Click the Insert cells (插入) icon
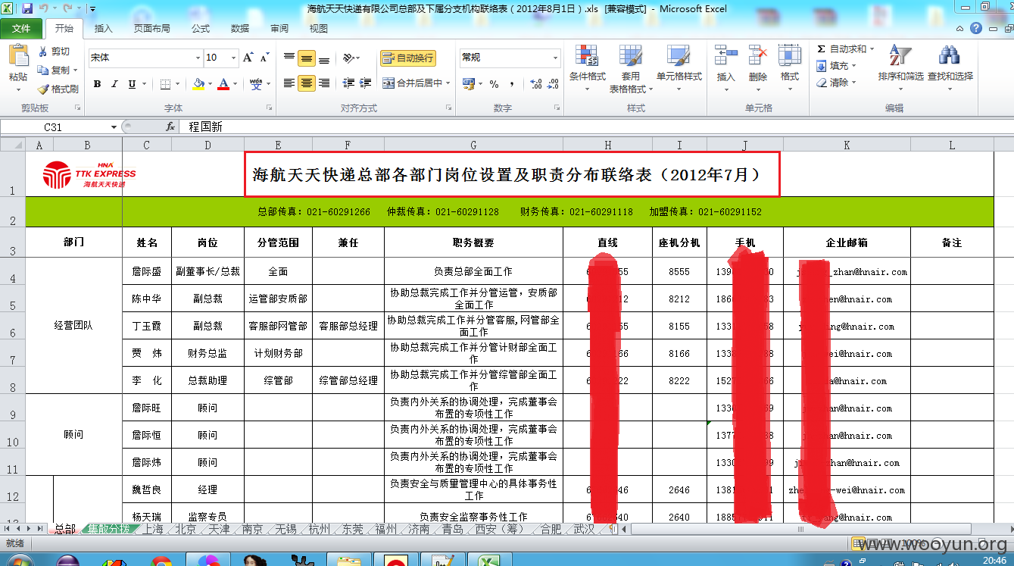This screenshot has height=566, width=1014. tap(725, 55)
